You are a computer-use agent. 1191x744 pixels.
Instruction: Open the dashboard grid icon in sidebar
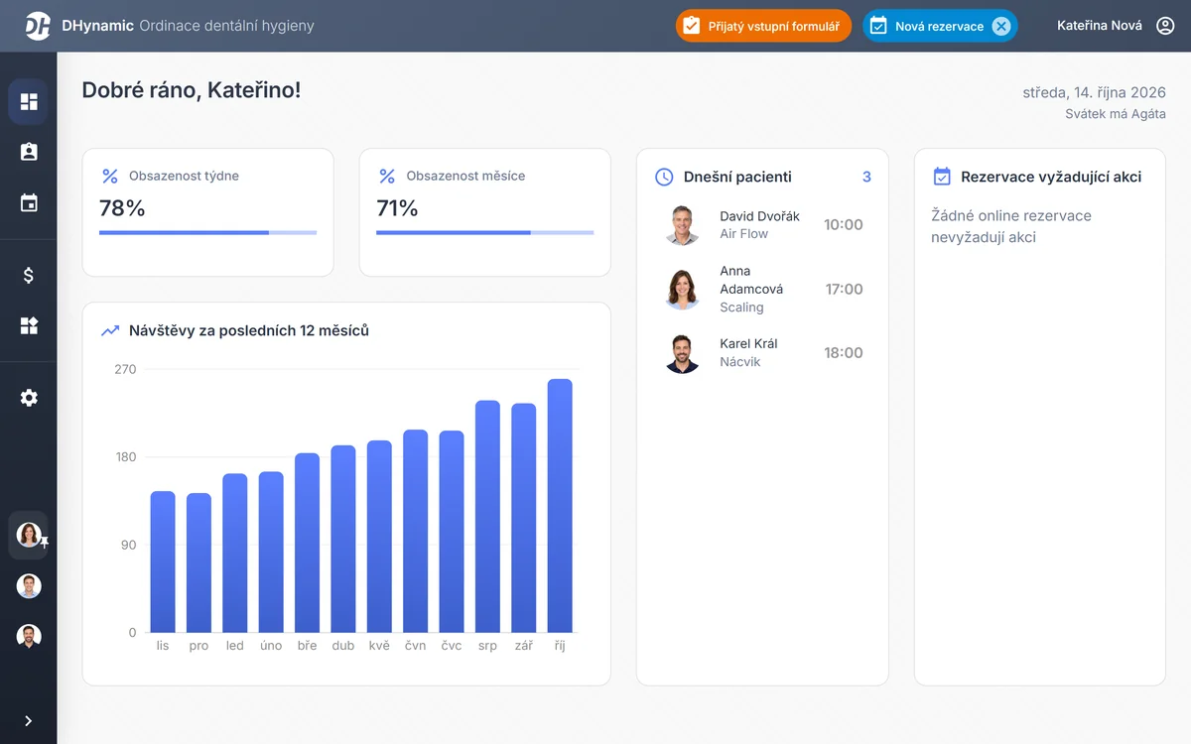pos(29,101)
